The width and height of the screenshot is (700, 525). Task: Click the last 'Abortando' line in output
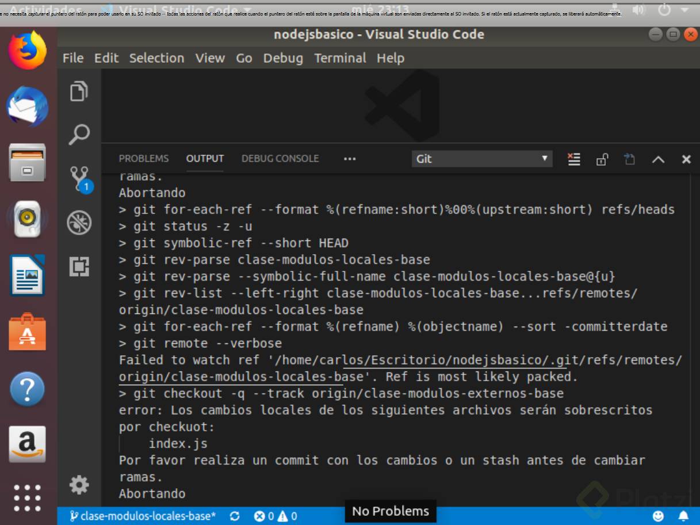point(152,493)
